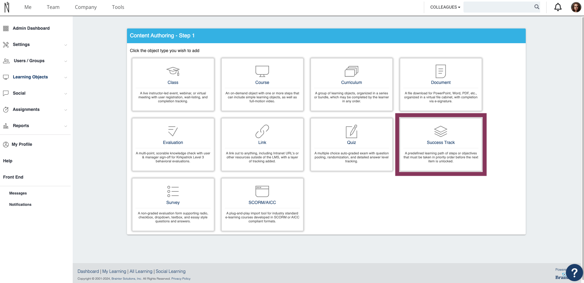Image resolution: width=584 pixels, height=283 pixels.
Task: Click the Document card description text
Action: click(x=441, y=97)
